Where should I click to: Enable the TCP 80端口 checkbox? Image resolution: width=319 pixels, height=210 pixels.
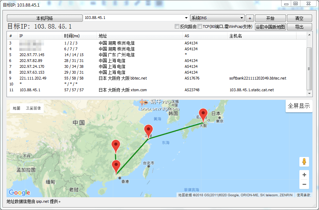tap(200, 26)
